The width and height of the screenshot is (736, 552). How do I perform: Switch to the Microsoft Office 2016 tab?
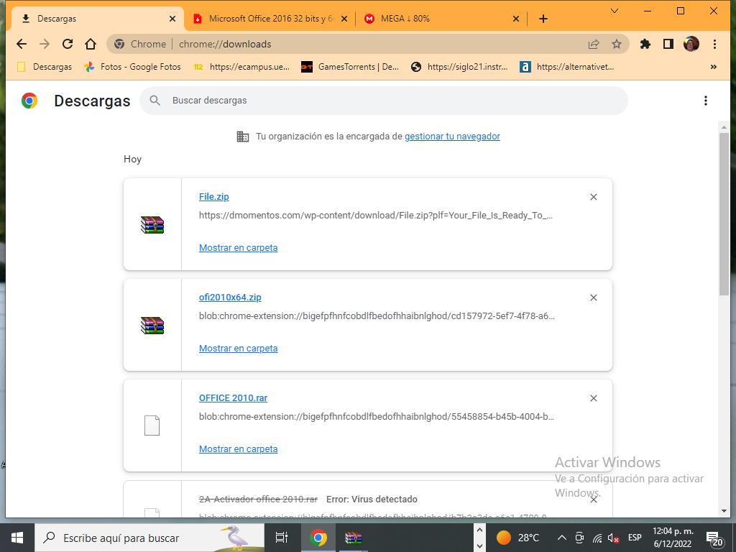click(x=270, y=19)
